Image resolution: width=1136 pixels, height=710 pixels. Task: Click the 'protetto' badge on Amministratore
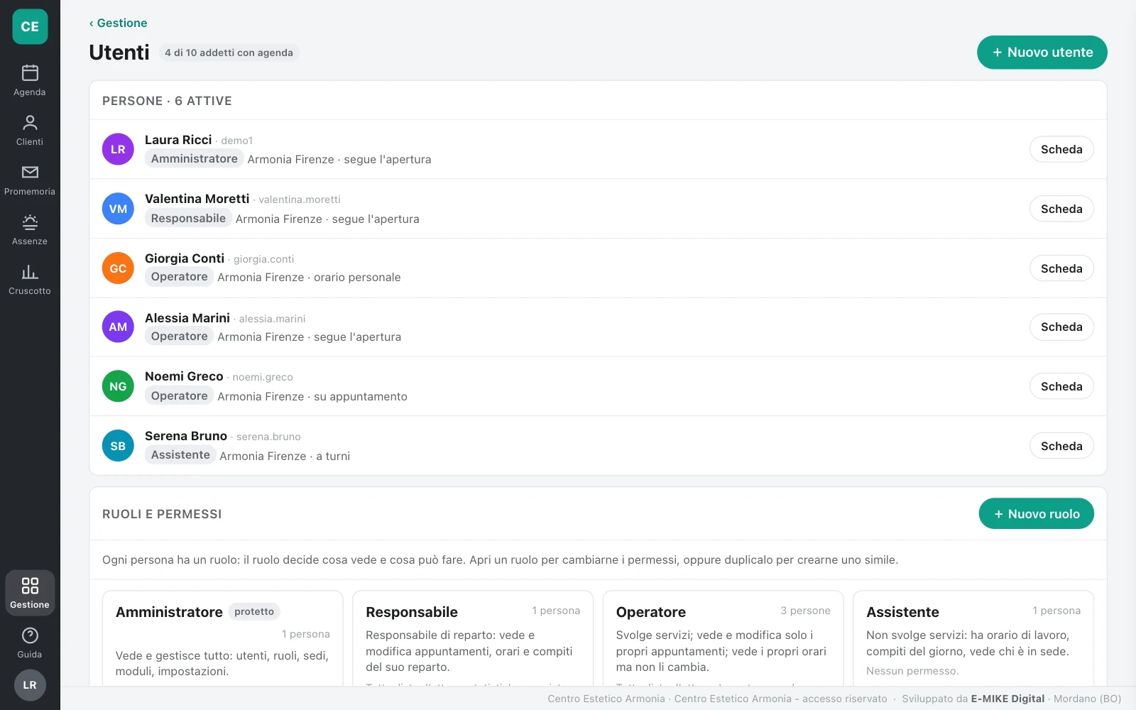[x=254, y=611]
